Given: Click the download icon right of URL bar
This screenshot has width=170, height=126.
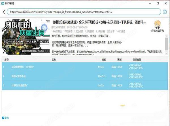Looking at the screenshot, I should pyautogui.click(x=165, y=12).
